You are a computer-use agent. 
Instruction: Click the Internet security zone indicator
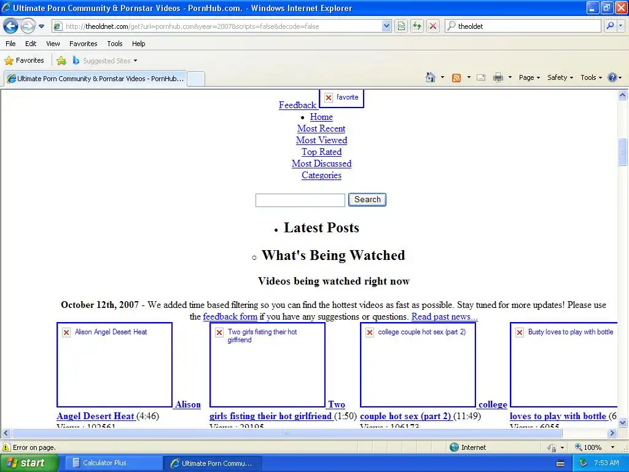(467, 447)
